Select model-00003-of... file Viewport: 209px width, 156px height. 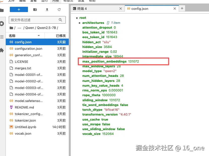(x=37, y=88)
